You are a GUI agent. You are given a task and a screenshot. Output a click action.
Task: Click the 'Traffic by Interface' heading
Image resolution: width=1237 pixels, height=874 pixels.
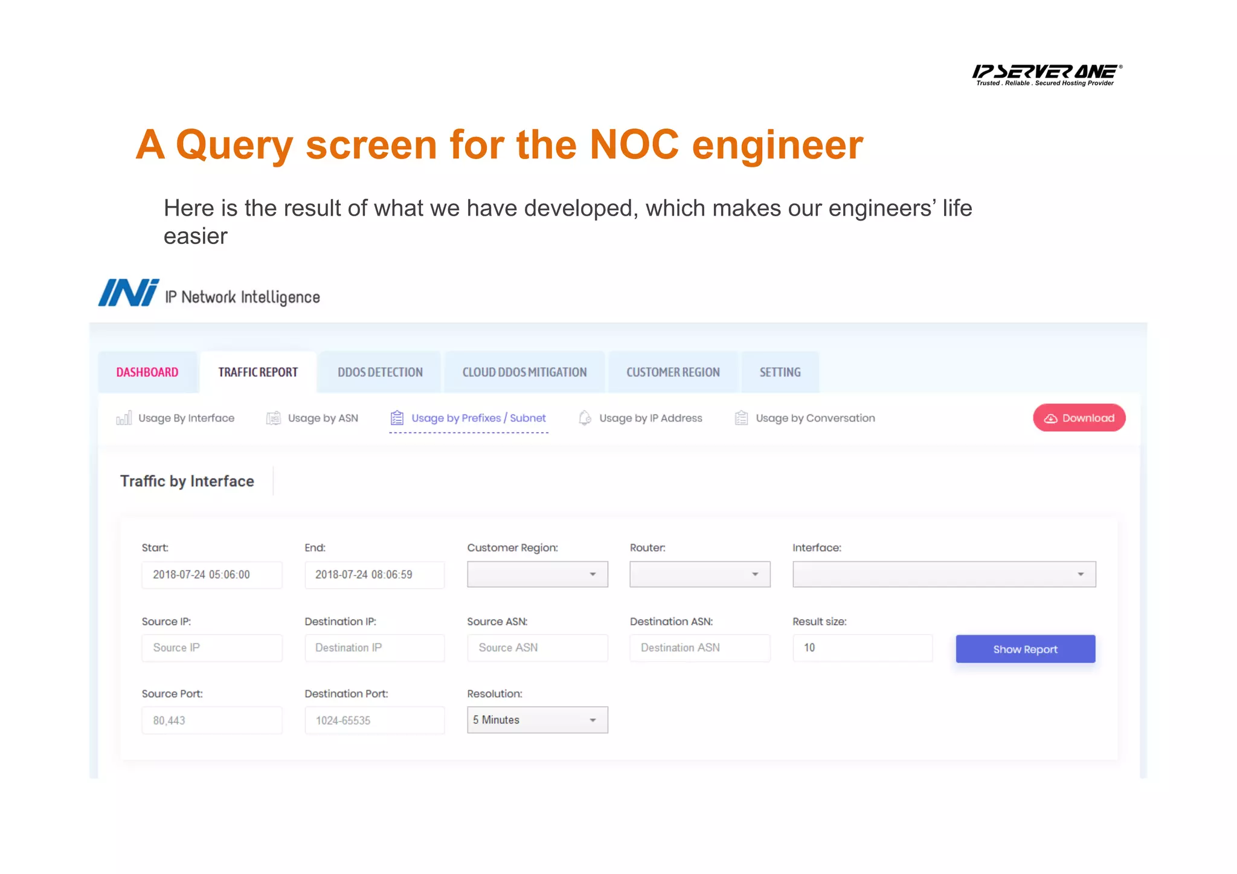pyautogui.click(x=187, y=481)
